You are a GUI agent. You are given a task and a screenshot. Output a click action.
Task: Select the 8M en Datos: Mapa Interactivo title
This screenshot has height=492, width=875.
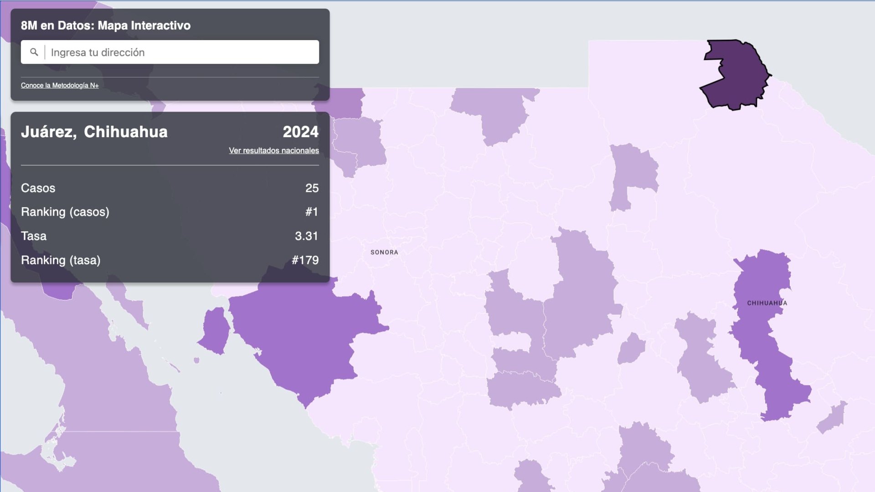tap(105, 26)
